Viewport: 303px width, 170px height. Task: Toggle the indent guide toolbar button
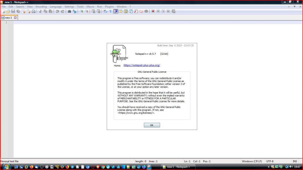(115, 11)
